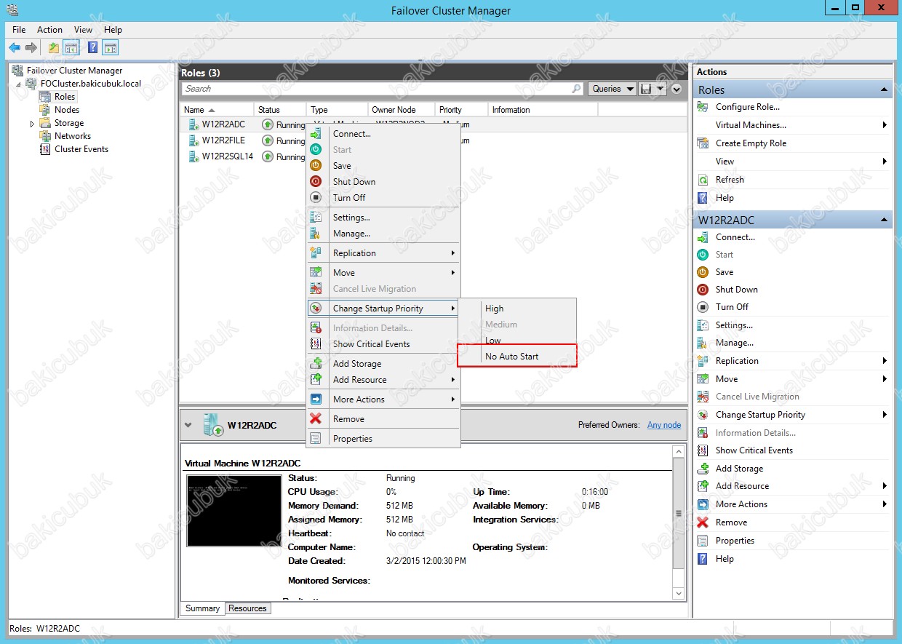This screenshot has height=644, width=902.
Task: Open the Queries dropdown
Action: tap(612, 89)
